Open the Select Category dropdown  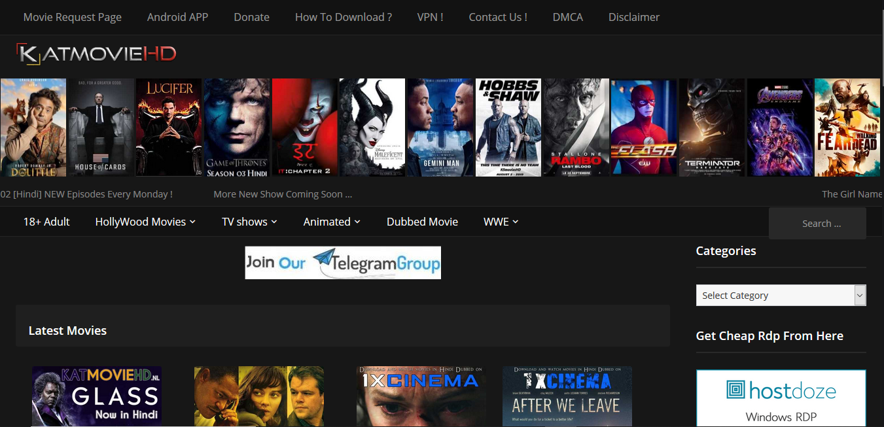click(x=781, y=296)
